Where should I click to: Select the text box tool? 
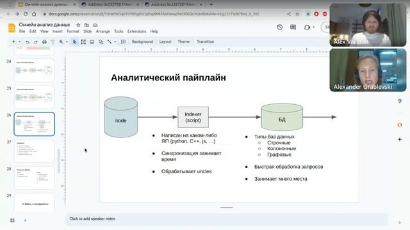point(83,42)
